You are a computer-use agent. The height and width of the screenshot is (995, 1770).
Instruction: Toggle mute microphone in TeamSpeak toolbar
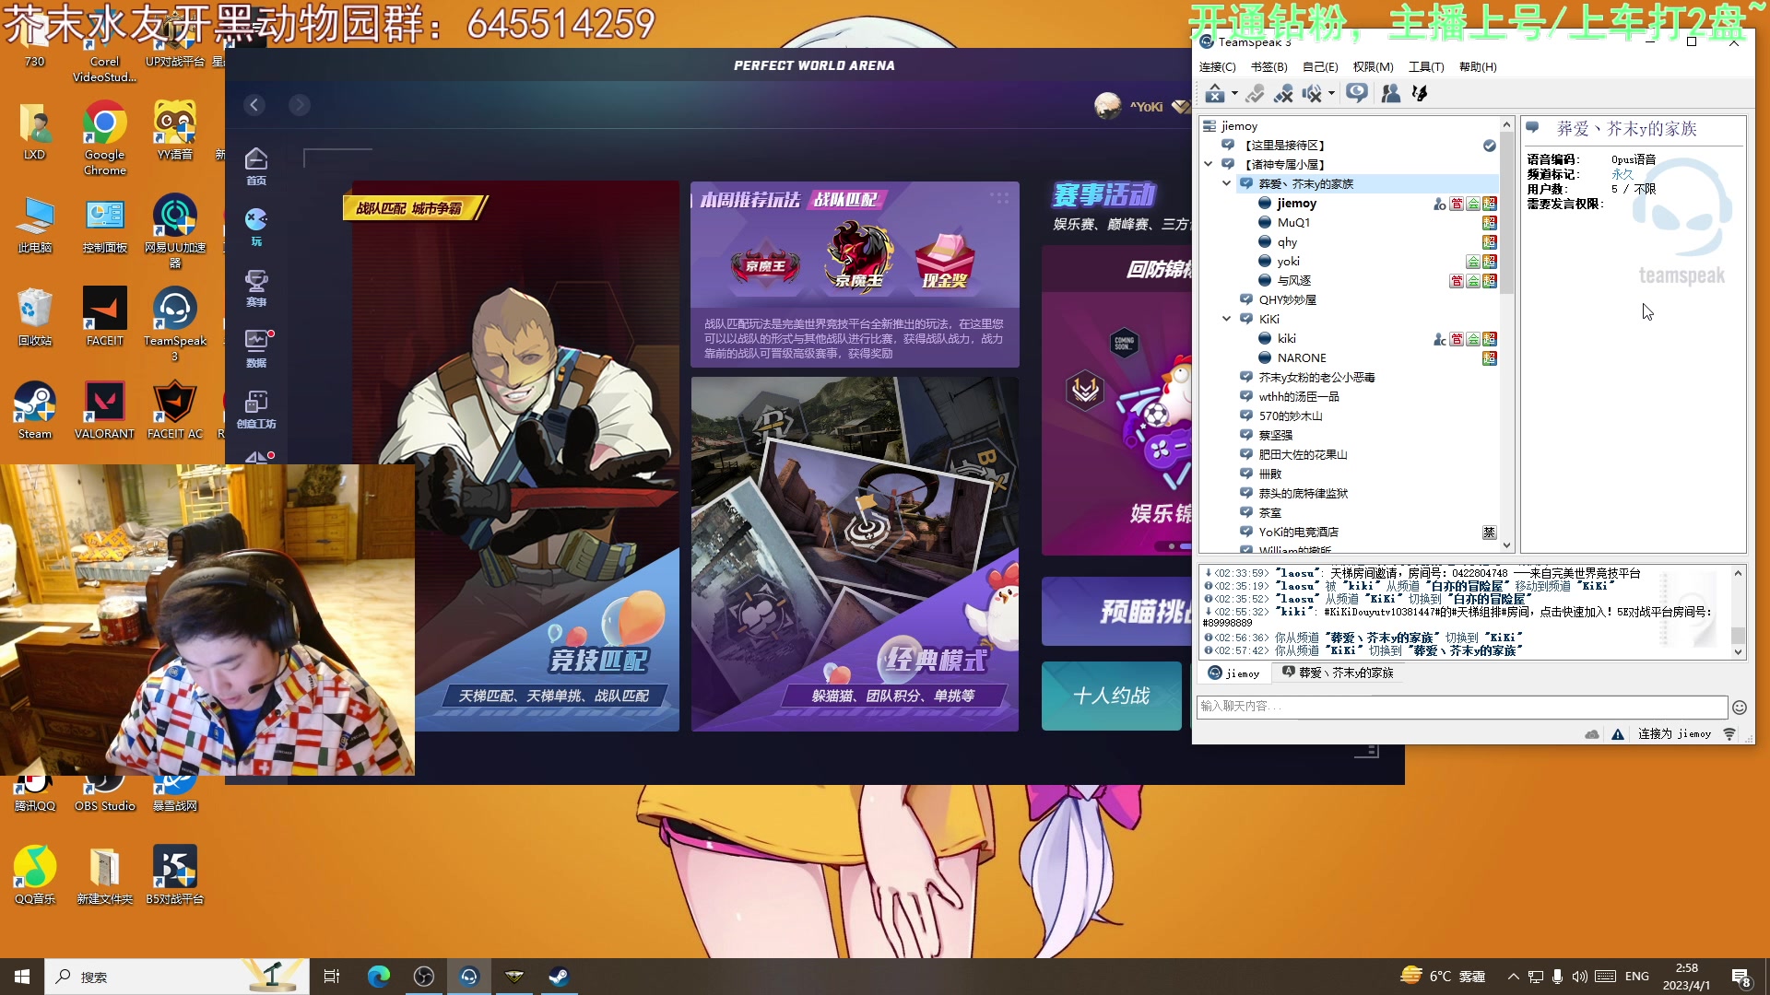[1283, 93]
